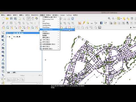Click the first CadTools icon in third row

coord(3,27)
